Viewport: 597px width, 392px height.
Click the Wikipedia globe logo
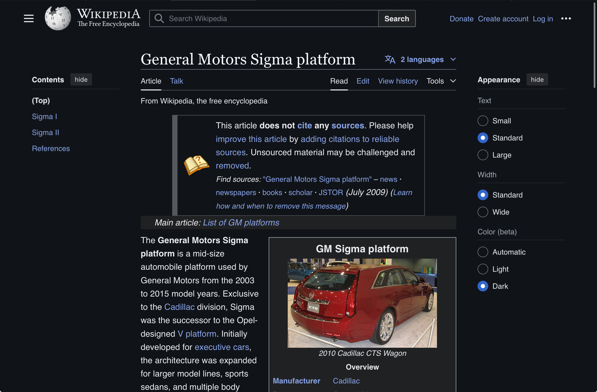[x=58, y=19]
